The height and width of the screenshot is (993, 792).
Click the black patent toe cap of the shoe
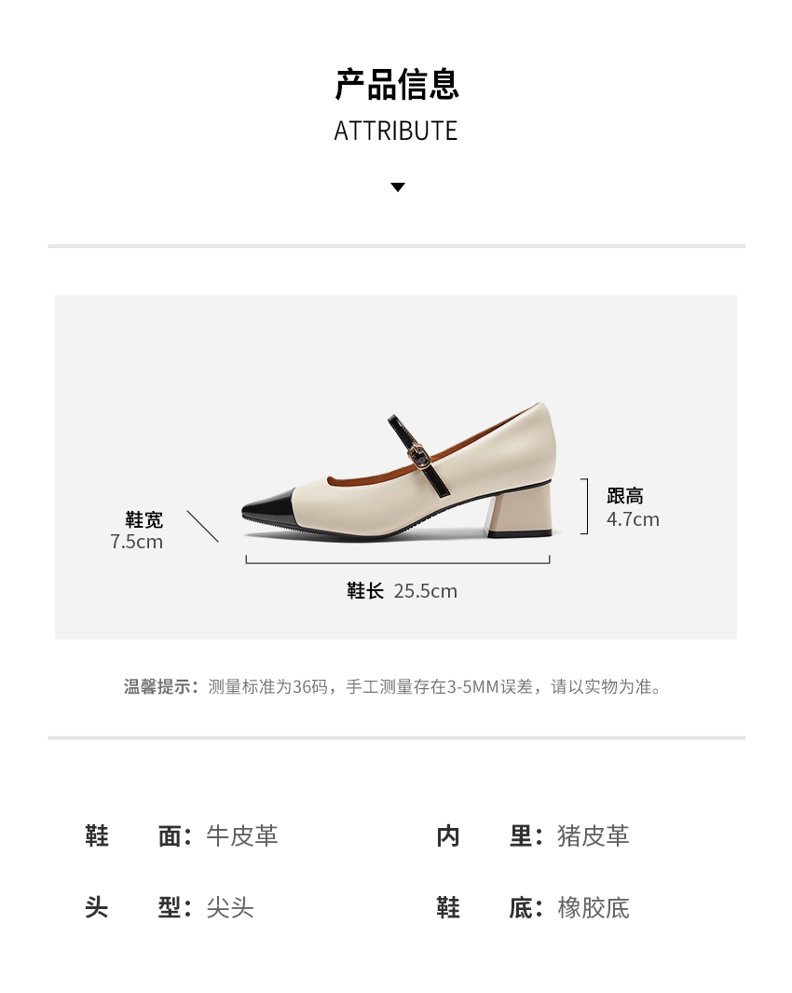269,507
